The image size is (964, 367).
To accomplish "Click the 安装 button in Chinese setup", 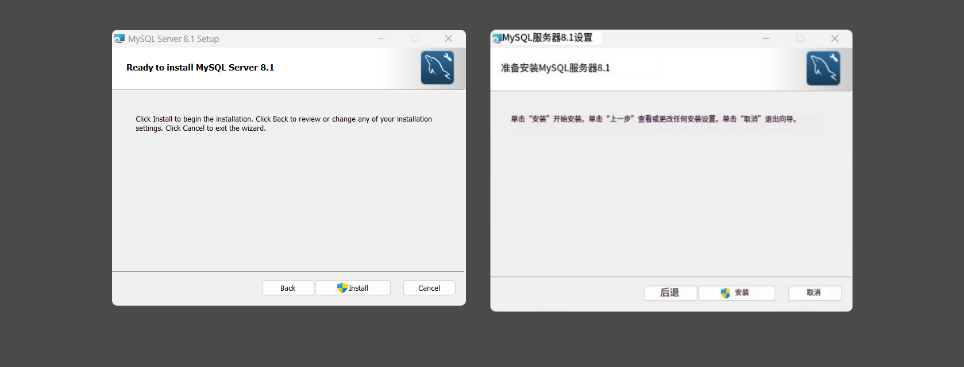I will [737, 292].
